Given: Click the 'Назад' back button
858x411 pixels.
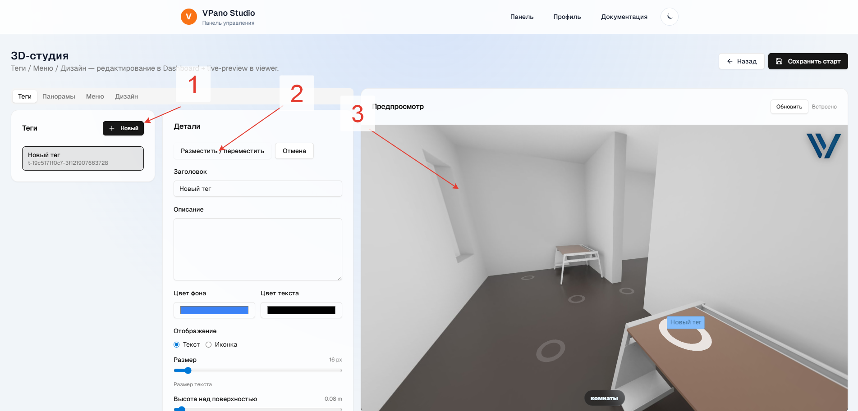Looking at the screenshot, I should tap(741, 61).
